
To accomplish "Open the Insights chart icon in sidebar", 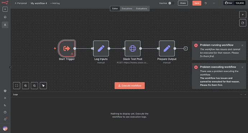I will (5, 105).
